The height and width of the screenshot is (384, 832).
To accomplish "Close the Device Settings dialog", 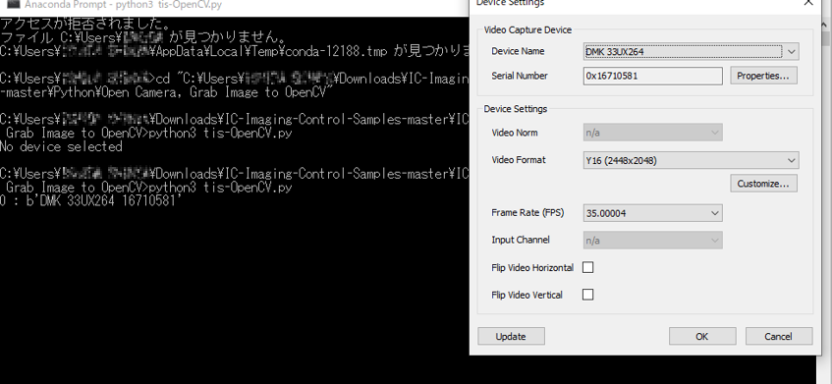I will pos(809,3).
